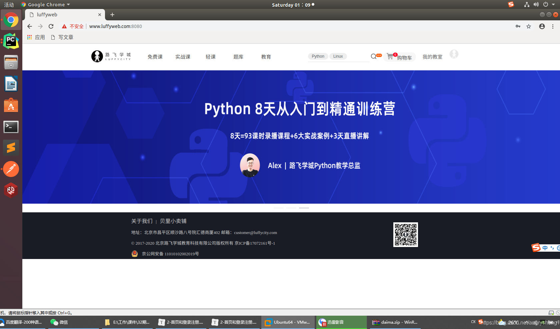Screen dimensions: 560x329
Task: Click the user avatar in the site header
Action: click(454, 54)
